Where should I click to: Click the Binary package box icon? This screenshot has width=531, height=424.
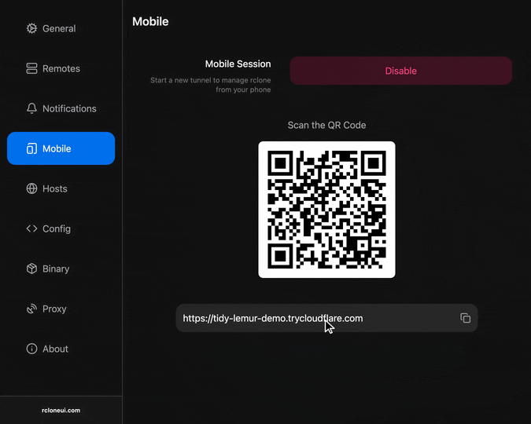(x=31, y=269)
